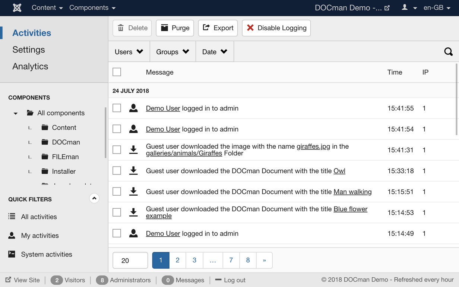
Task: Click the activities list vertical scrollbar
Action: (x=457, y=99)
